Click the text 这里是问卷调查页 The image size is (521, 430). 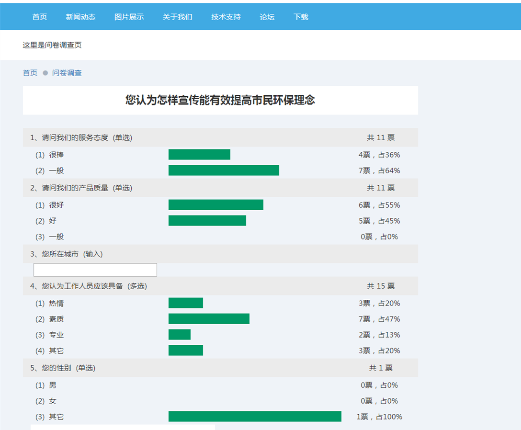(52, 45)
